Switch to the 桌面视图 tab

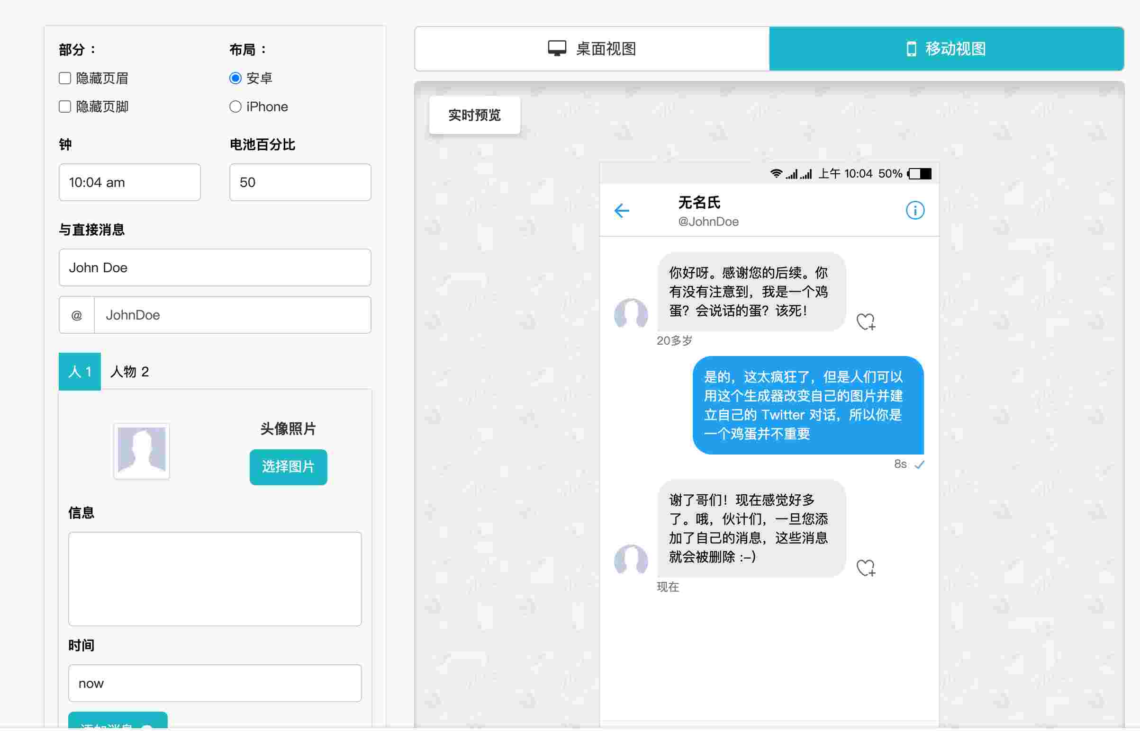tap(592, 49)
